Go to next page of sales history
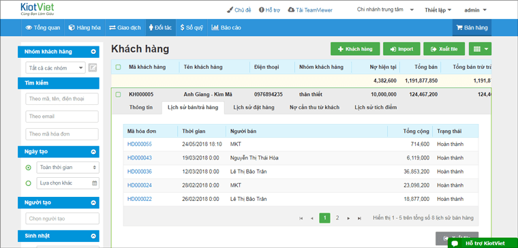Image resolution: width=518 pixels, height=248 pixels. tap(348, 218)
